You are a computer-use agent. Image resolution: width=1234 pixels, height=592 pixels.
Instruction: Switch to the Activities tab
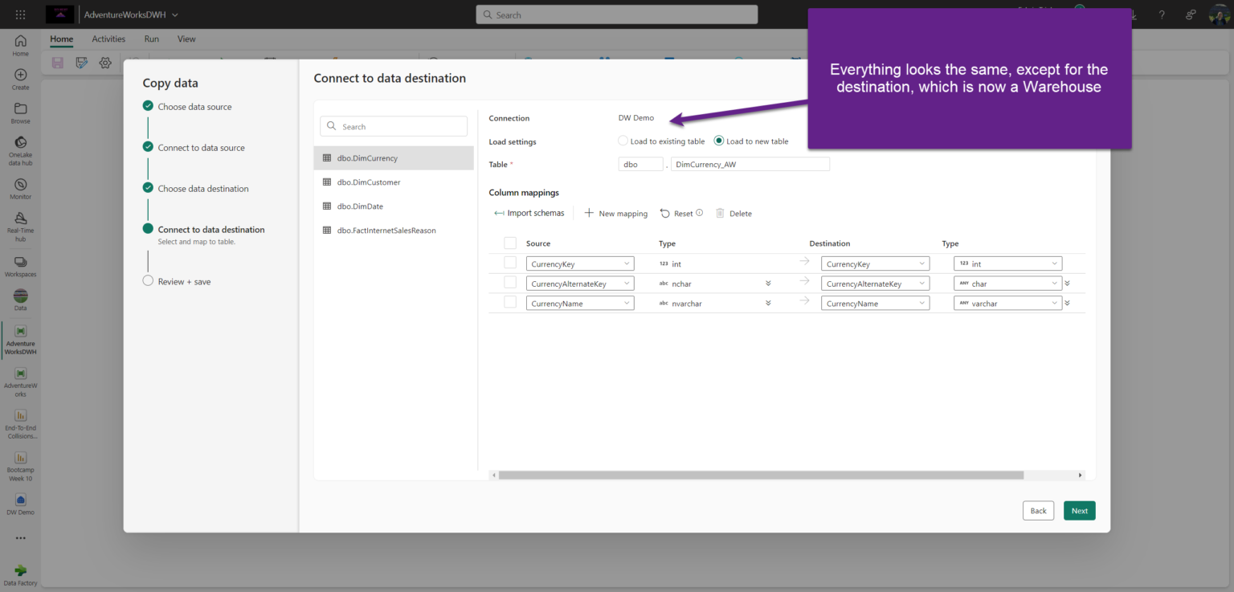(108, 39)
